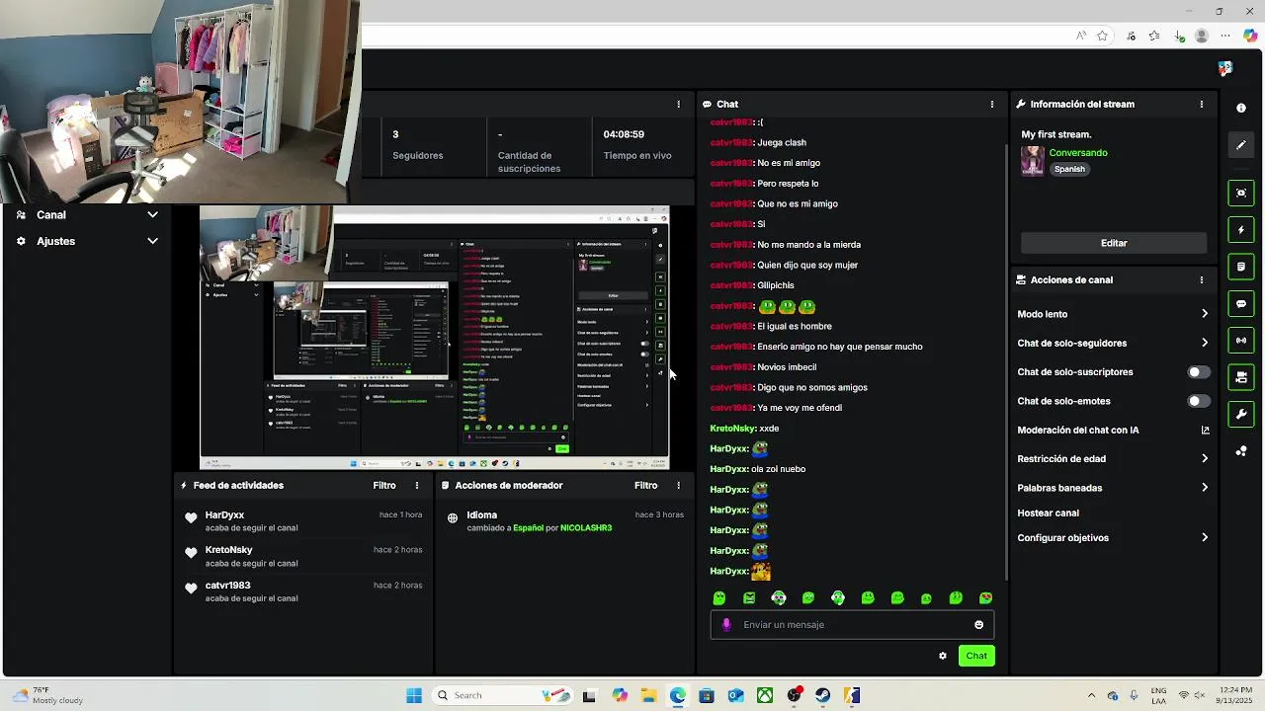This screenshot has height=711, width=1265.
Task: Click the stream category cover image
Action: (x=1033, y=161)
